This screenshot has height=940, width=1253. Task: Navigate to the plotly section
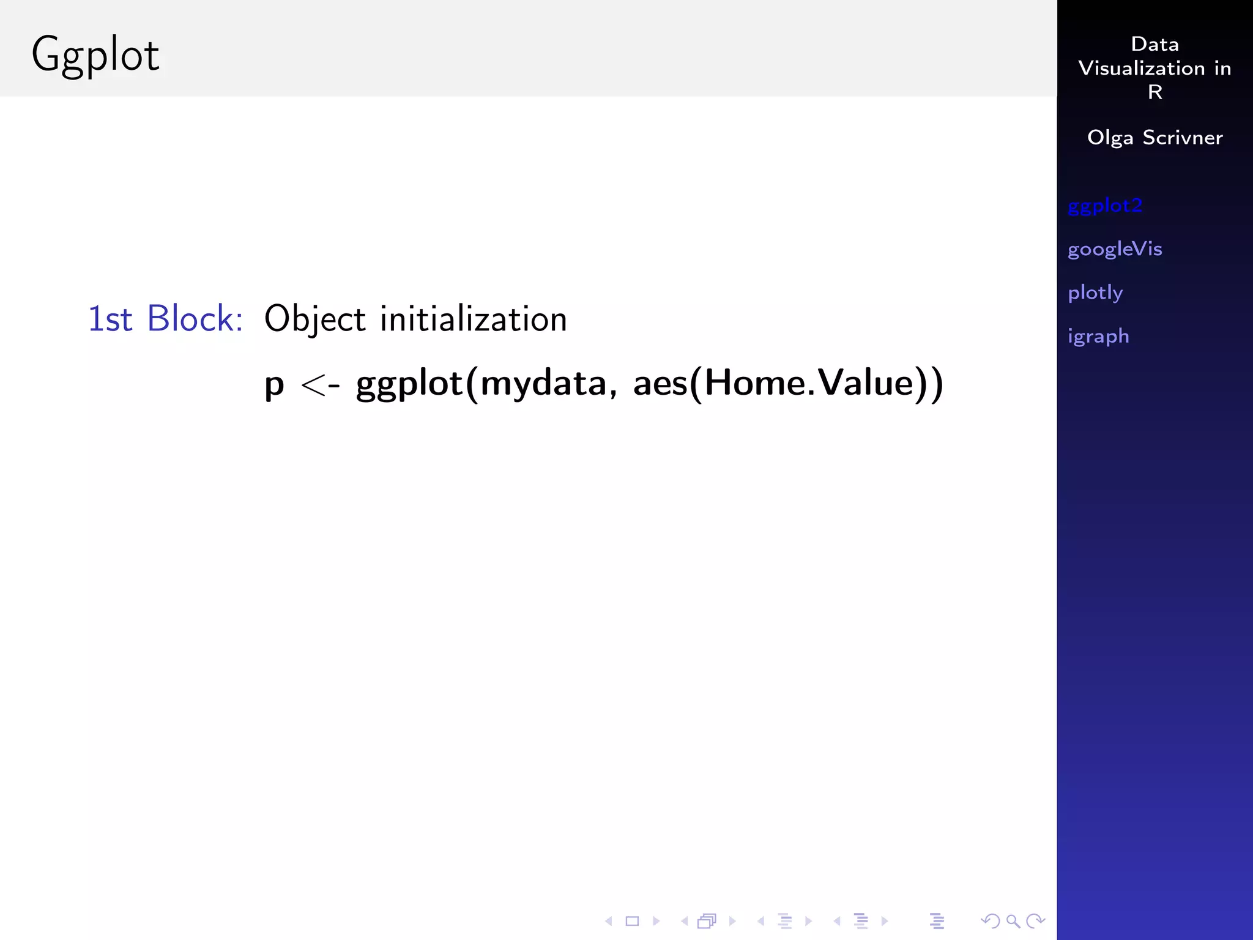click(x=1095, y=293)
